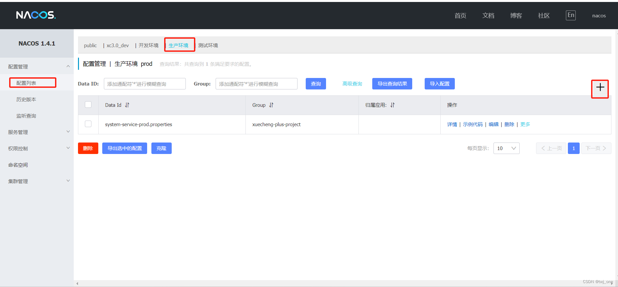Open 详情 for system-service-prod.properties
Screen dimensions: 618x287
452,124
